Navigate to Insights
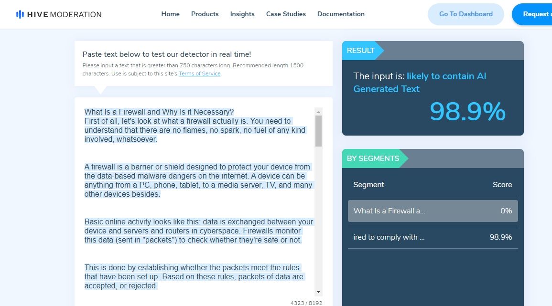This screenshot has height=306, width=552. pyautogui.click(x=242, y=14)
